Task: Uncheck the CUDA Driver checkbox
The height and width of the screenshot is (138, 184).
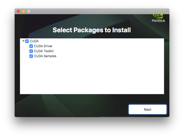Action: pyautogui.click(x=31, y=46)
